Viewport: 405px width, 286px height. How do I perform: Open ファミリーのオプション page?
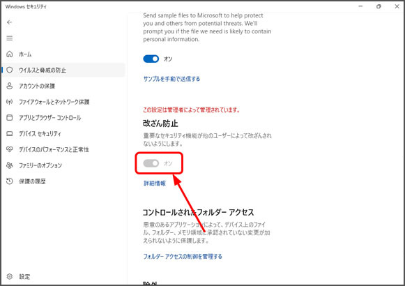63,165
